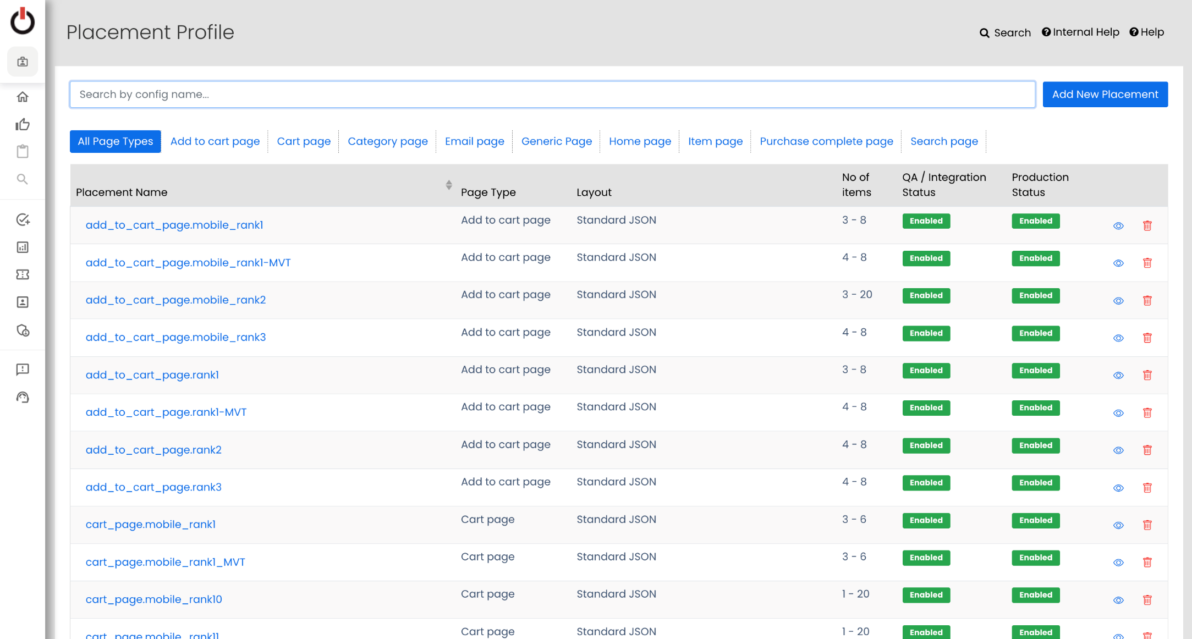Click the bar chart reports sidebar icon
The height and width of the screenshot is (639, 1192).
point(23,247)
